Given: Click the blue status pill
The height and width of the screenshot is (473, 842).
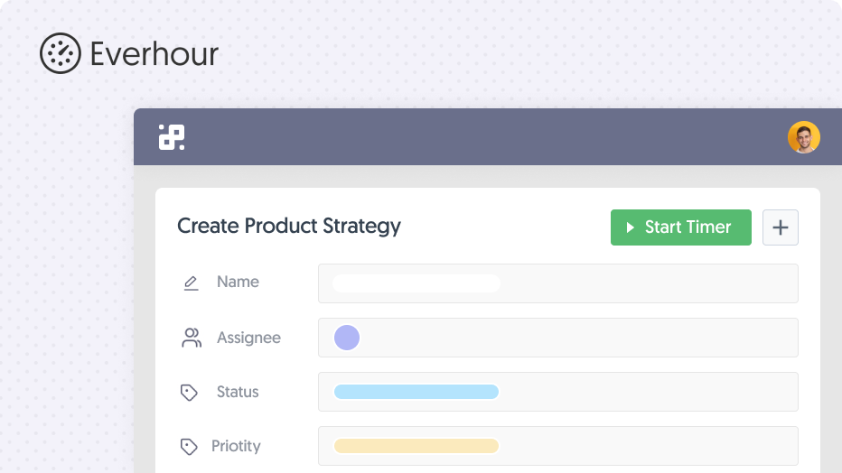Looking at the screenshot, I should (416, 392).
